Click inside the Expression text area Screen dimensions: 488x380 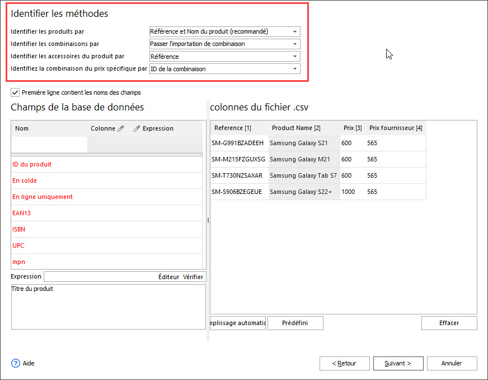[x=109, y=307]
